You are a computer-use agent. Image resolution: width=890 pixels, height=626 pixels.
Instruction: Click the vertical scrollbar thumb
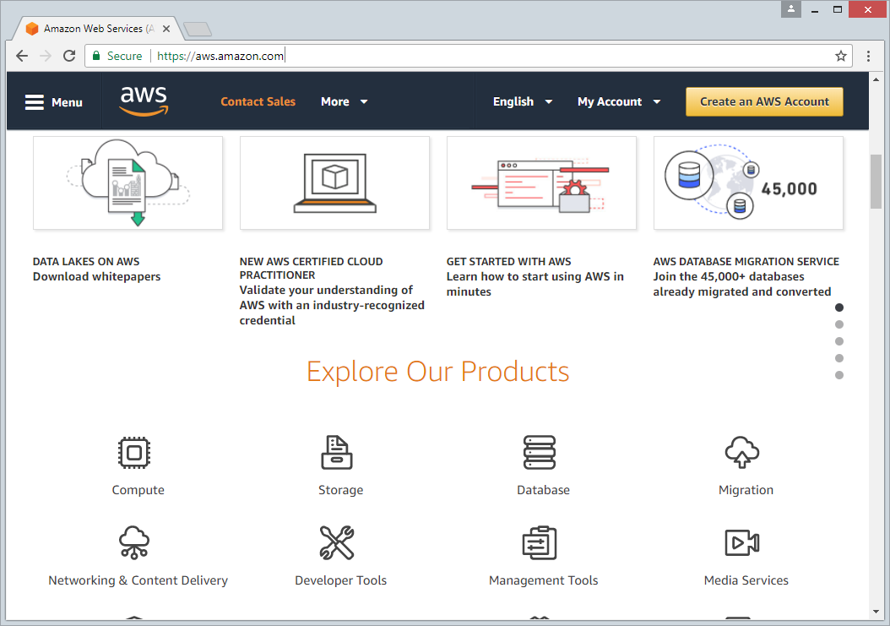876,181
